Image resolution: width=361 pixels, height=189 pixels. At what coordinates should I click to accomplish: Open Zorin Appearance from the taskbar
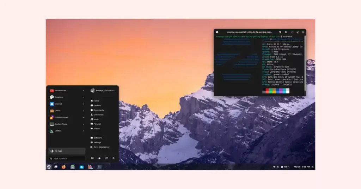coord(91,167)
